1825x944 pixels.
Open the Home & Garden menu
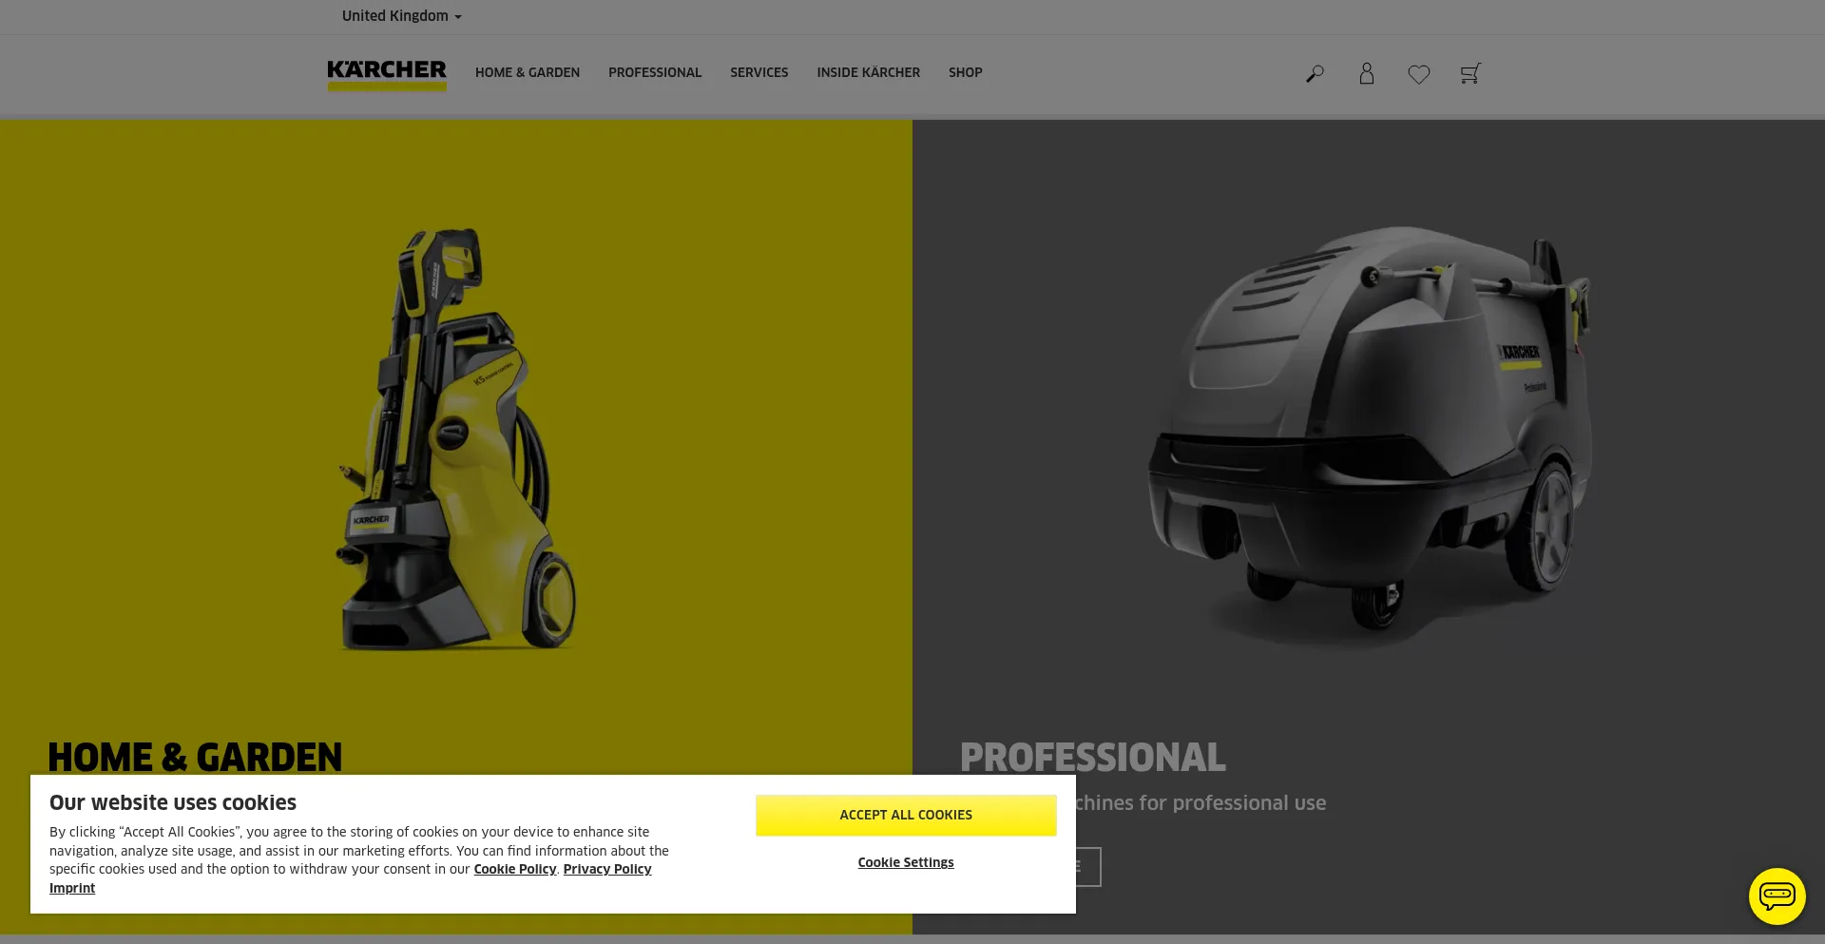pos(528,72)
